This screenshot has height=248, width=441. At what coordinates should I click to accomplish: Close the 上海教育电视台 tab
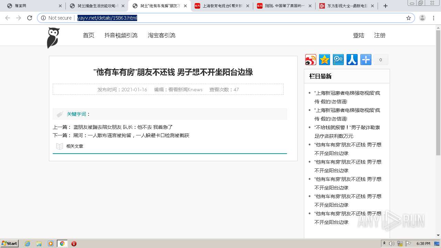(x=248, y=6)
